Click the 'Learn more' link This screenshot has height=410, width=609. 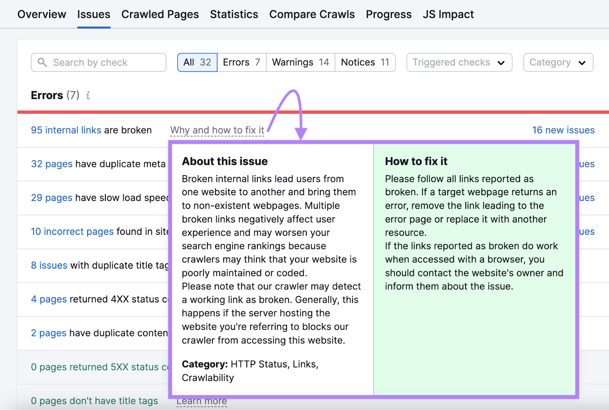click(x=202, y=401)
